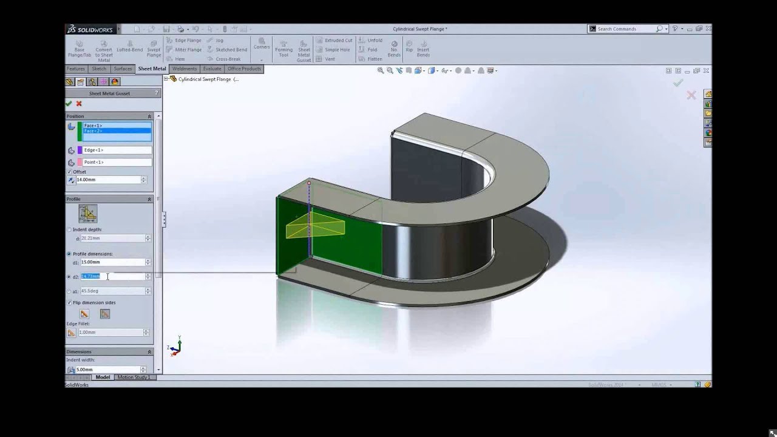Image resolution: width=777 pixels, height=437 pixels.
Task: Select the right dimension side toggle
Action: [105, 314]
